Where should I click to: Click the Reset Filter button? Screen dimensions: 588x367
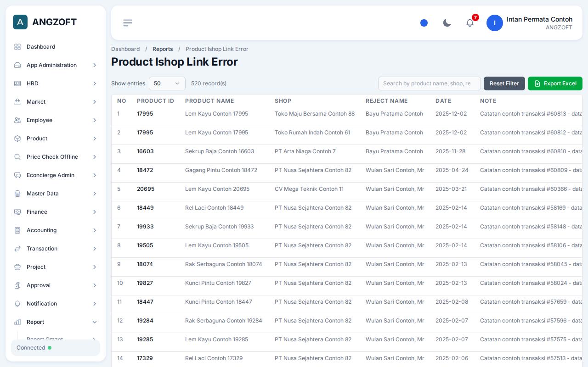pyautogui.click(x=504, y=83)
